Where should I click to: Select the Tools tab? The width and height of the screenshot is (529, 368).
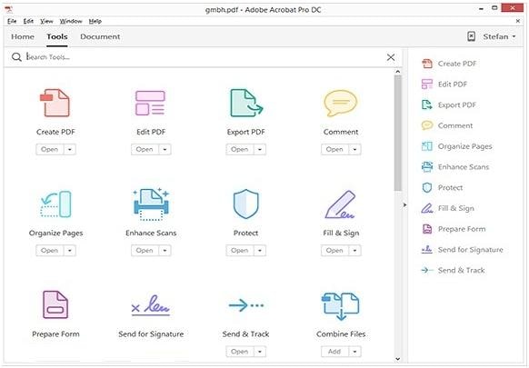pos(57,36)
